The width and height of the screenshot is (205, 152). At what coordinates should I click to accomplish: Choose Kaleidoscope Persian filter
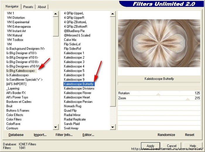78,102
